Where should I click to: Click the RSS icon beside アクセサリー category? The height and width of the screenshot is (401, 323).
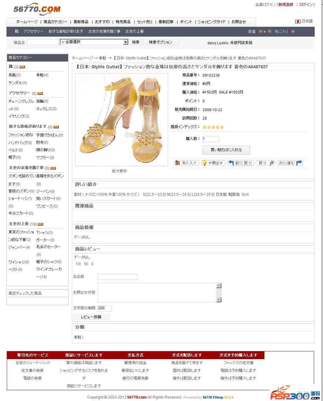[40, 93]
